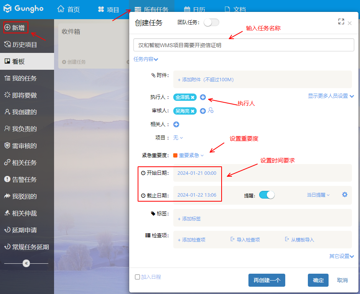Remove 金泽凯 from executors
Viewport: 360px width, 294px height.
click(193, 97)
